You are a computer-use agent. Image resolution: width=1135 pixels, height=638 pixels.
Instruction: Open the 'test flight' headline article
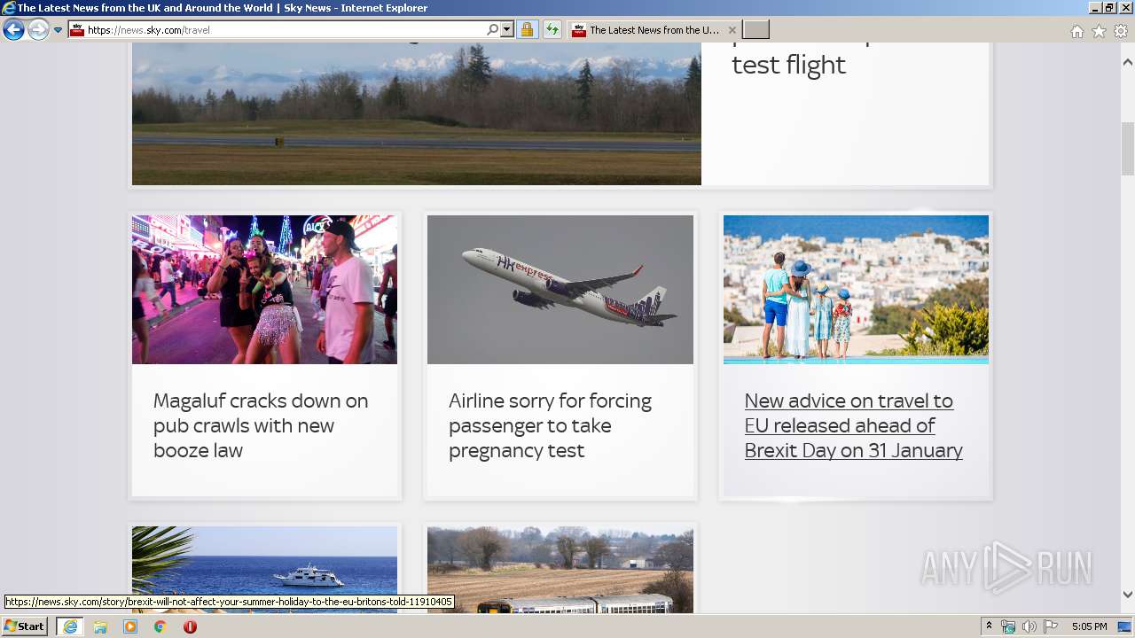click(788, 65)
